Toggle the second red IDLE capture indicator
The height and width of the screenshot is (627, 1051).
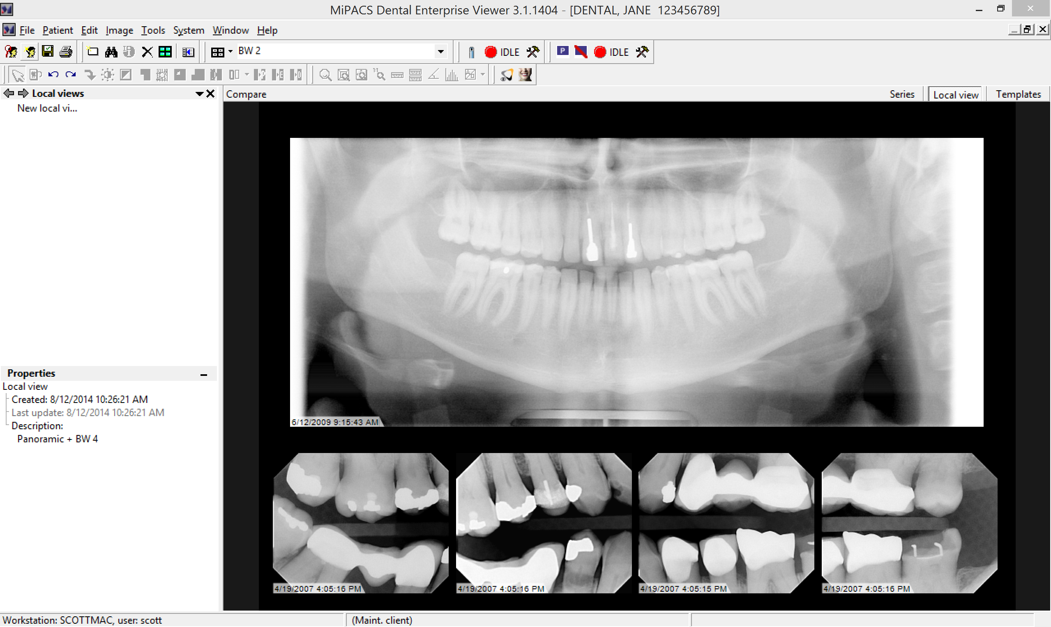(x=600, y=52)
